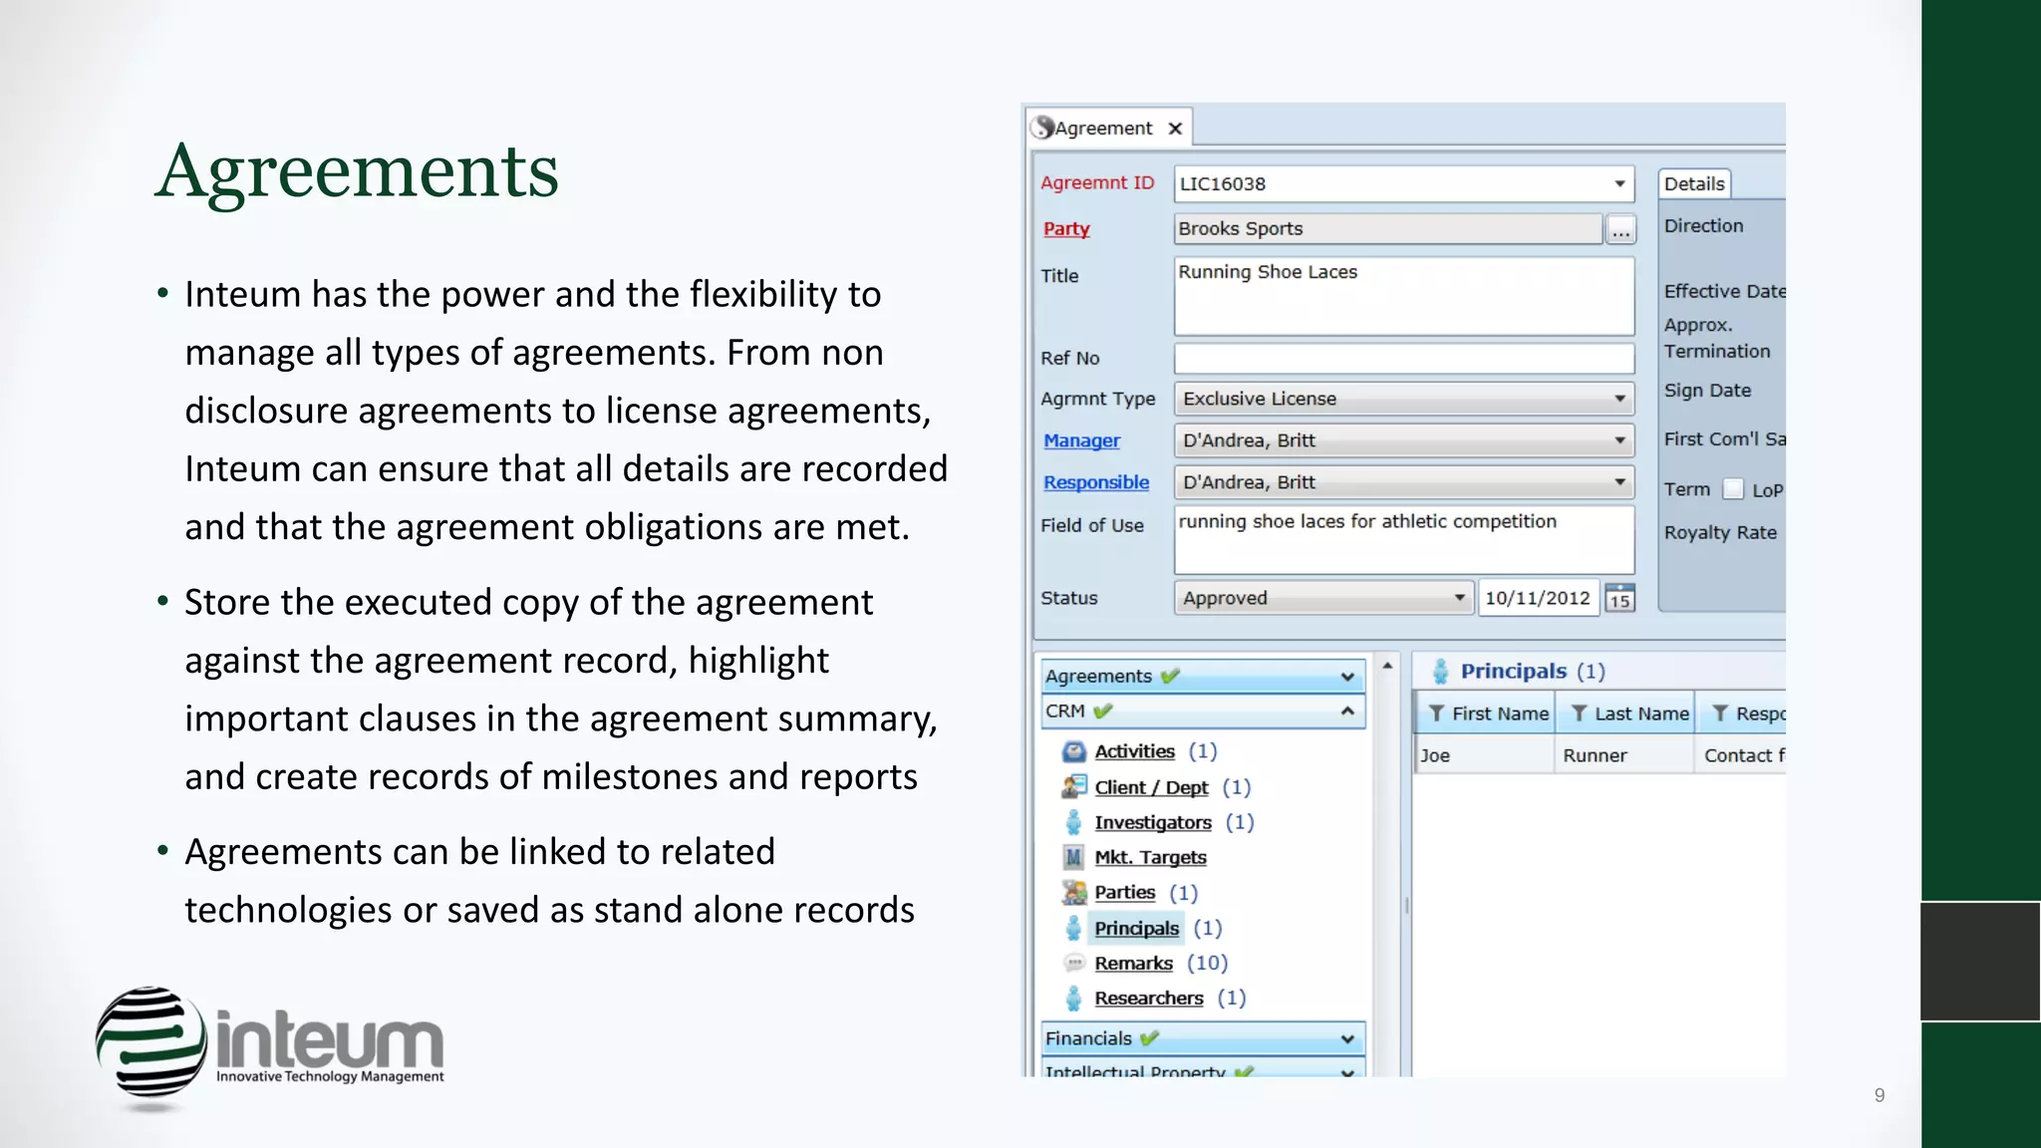Expand the Financials section chevron
This screenshot has height=1148, width=2041.
tap(1347, 1039)
